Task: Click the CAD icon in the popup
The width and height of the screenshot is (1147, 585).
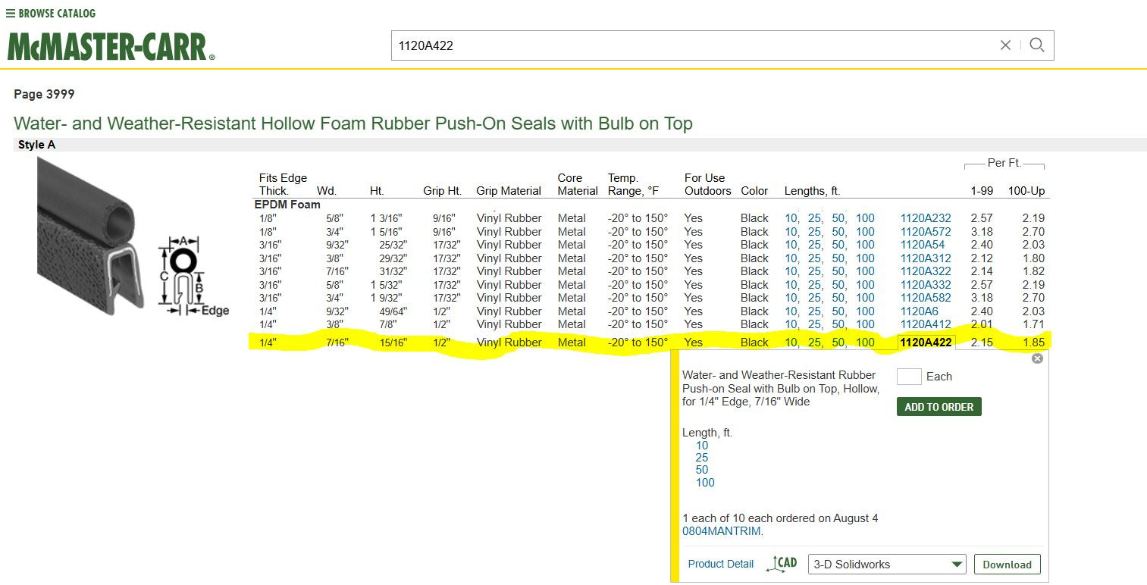Action: [x=782, y=563]
